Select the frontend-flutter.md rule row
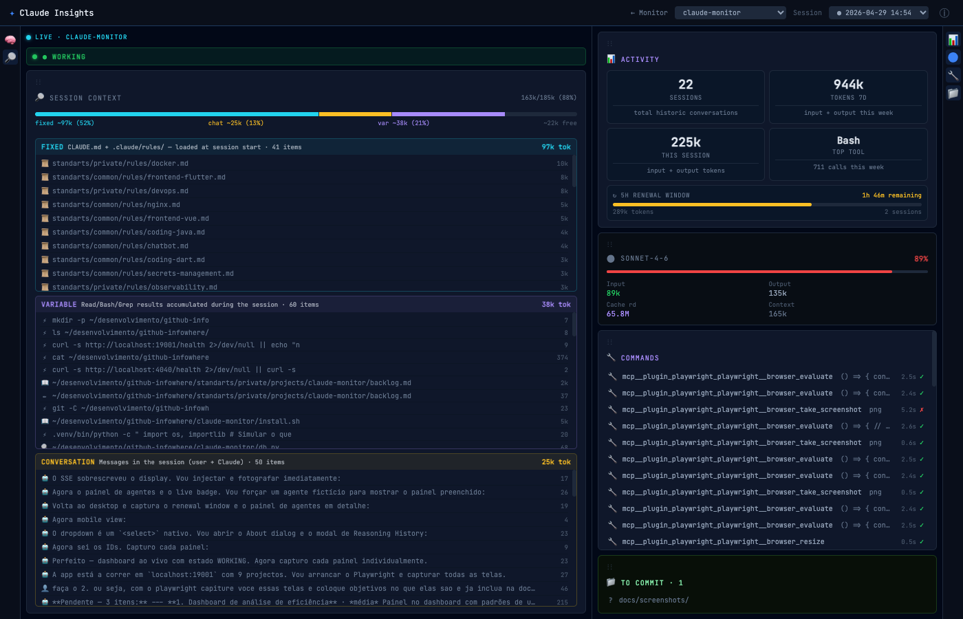Viewport: 963px width, 619px height. [305, 177]
